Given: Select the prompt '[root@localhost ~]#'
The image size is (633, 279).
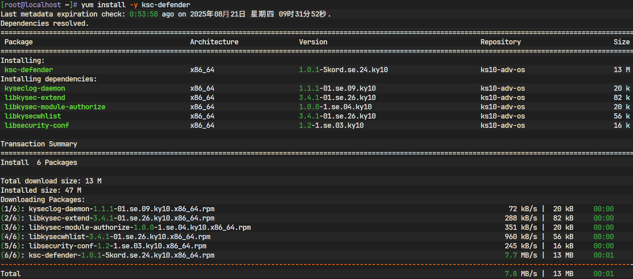Looking at the screenshot, I should point(39,5).
